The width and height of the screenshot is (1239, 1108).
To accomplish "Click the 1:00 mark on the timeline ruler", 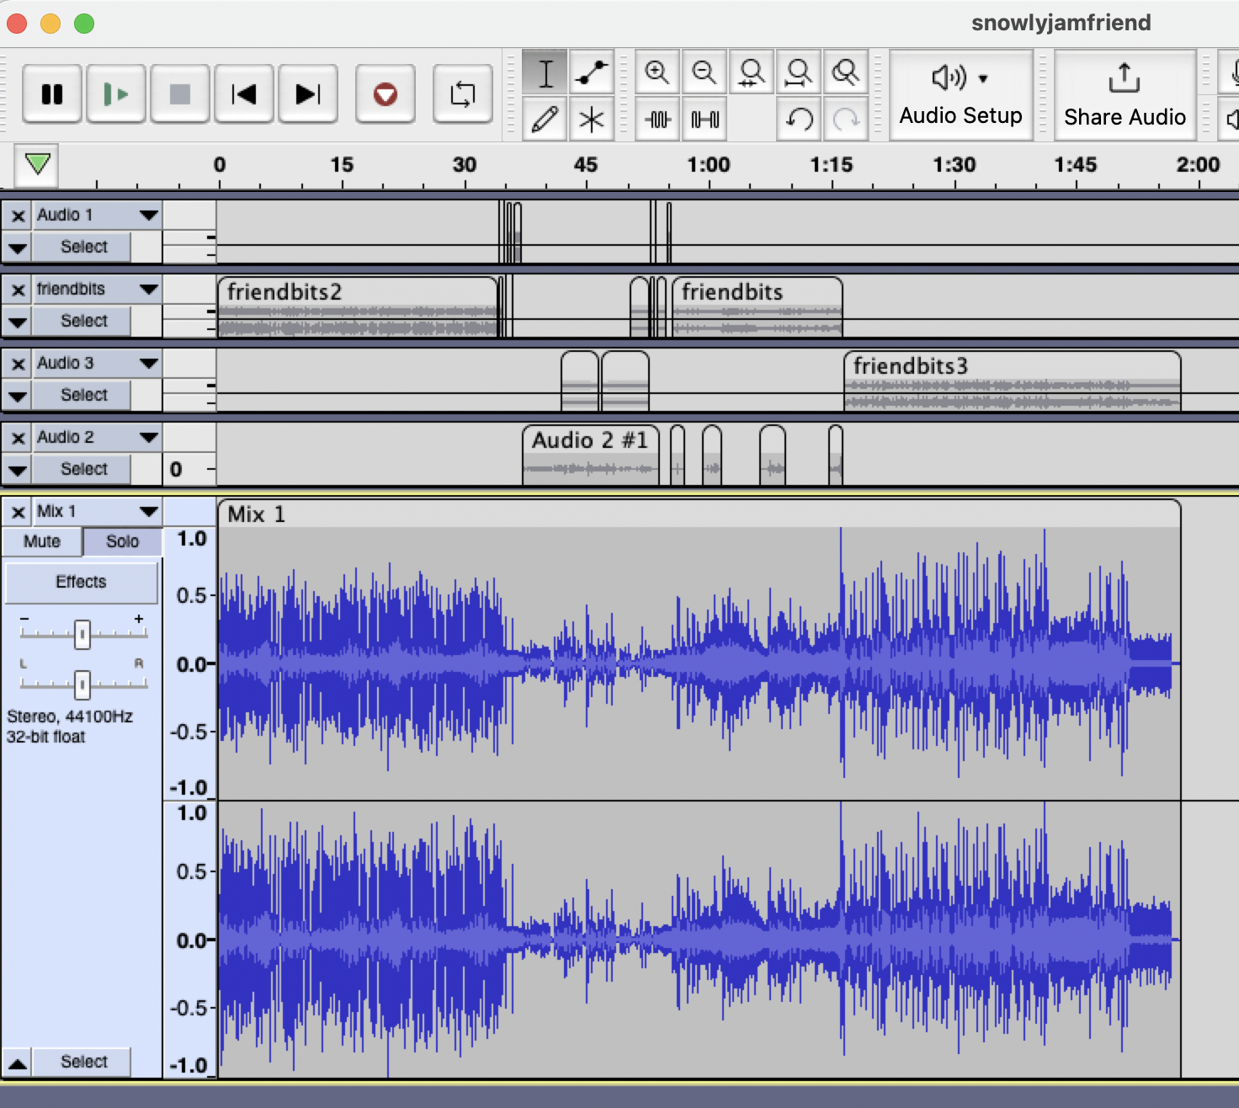I will (x=709, y=165).
